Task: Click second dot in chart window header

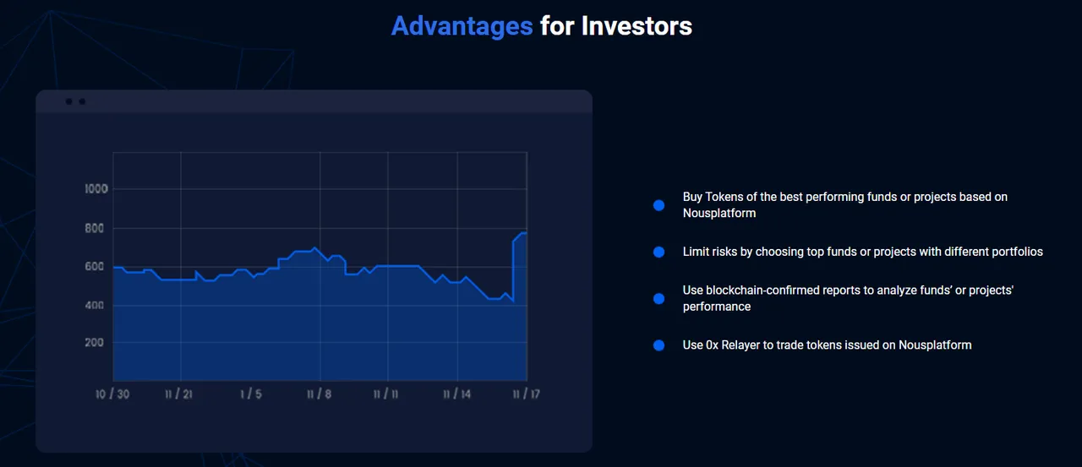Action: (x=82, y=101)
